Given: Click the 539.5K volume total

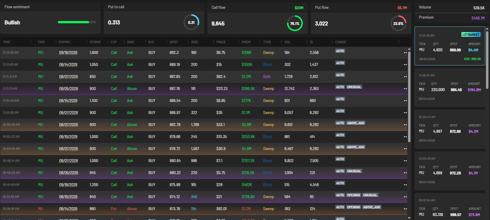Looking at the screenshot, I should click(x=479, y=8).
